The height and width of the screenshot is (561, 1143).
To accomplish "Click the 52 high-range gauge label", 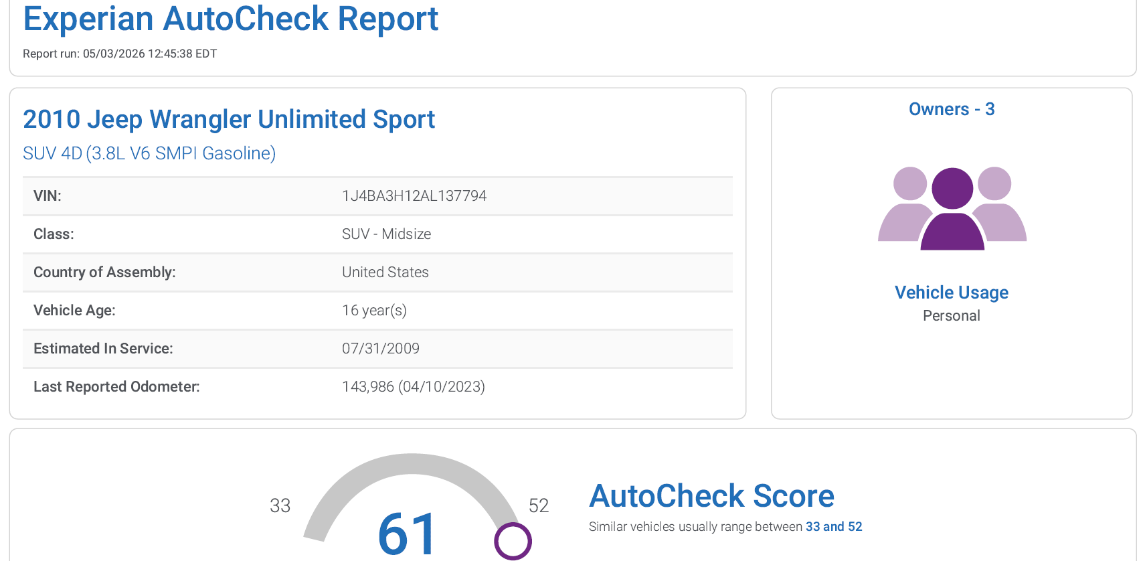I will click(539, 505).
